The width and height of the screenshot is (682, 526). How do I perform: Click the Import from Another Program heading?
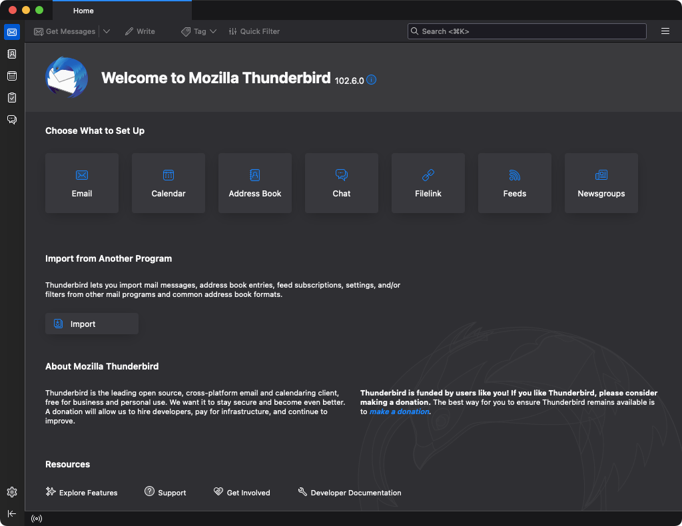point(109,258)
